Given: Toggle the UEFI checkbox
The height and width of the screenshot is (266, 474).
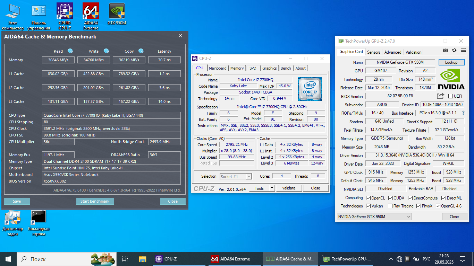Looking at the screenshot, I should pos(450,96).
